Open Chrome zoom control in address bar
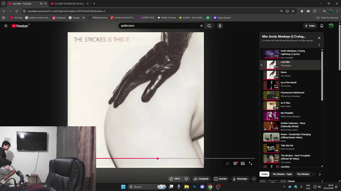 [x=282, y=11]
